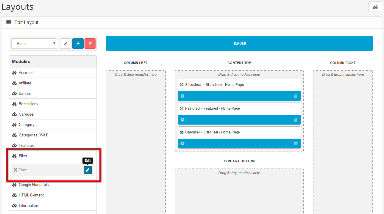Click Google Hangouts module item

pyautogui.click(x=33, y=185)
